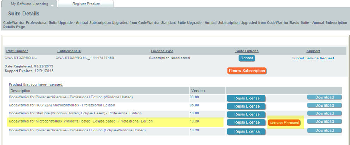
Task: Click the Version column header
Action: (x=198, y=91)
